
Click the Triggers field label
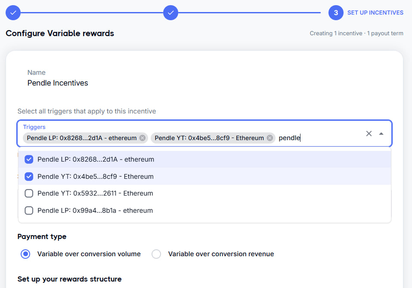(x=34, y=127)
